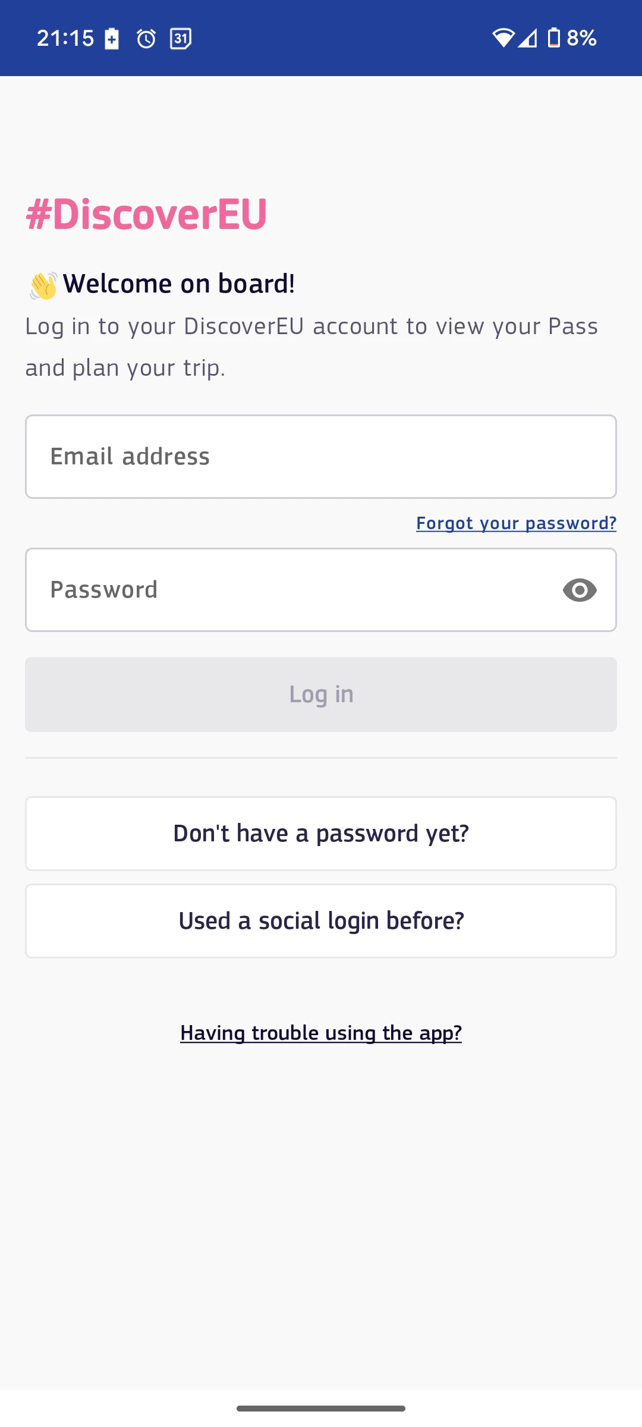
Task: Tap 'Don't have a password yet?'
Action: point(321,834)
